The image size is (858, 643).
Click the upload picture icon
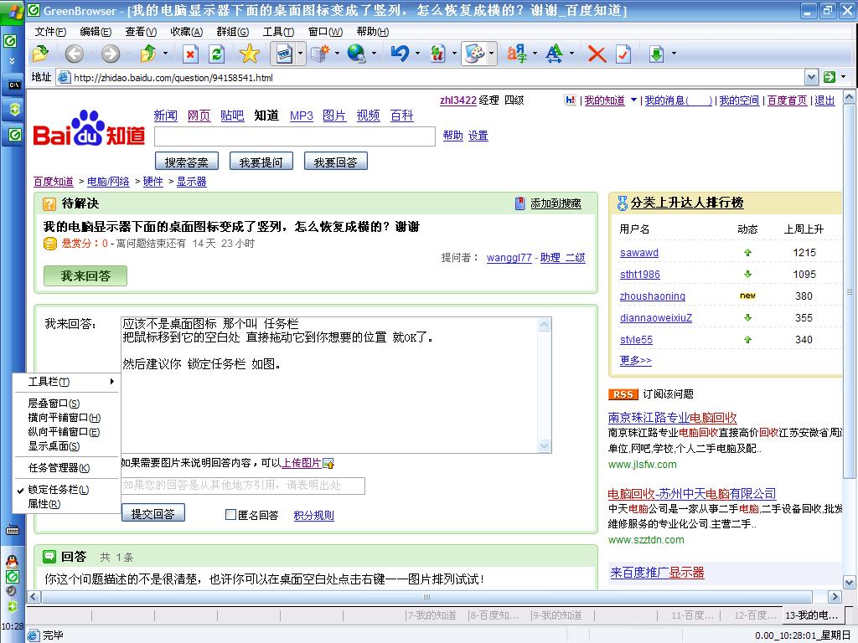click(x=328, y=464)
